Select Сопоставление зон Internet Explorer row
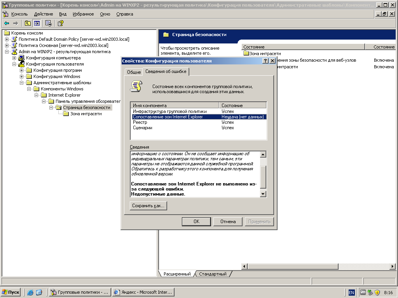The height and width of the screenshot is (298, 398). click(x=199, y=117)
